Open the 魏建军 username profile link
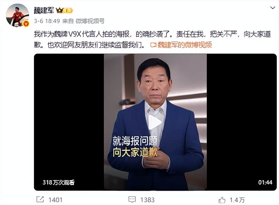The width and height of the screenshot is (279, 205). tap(44, 10)
